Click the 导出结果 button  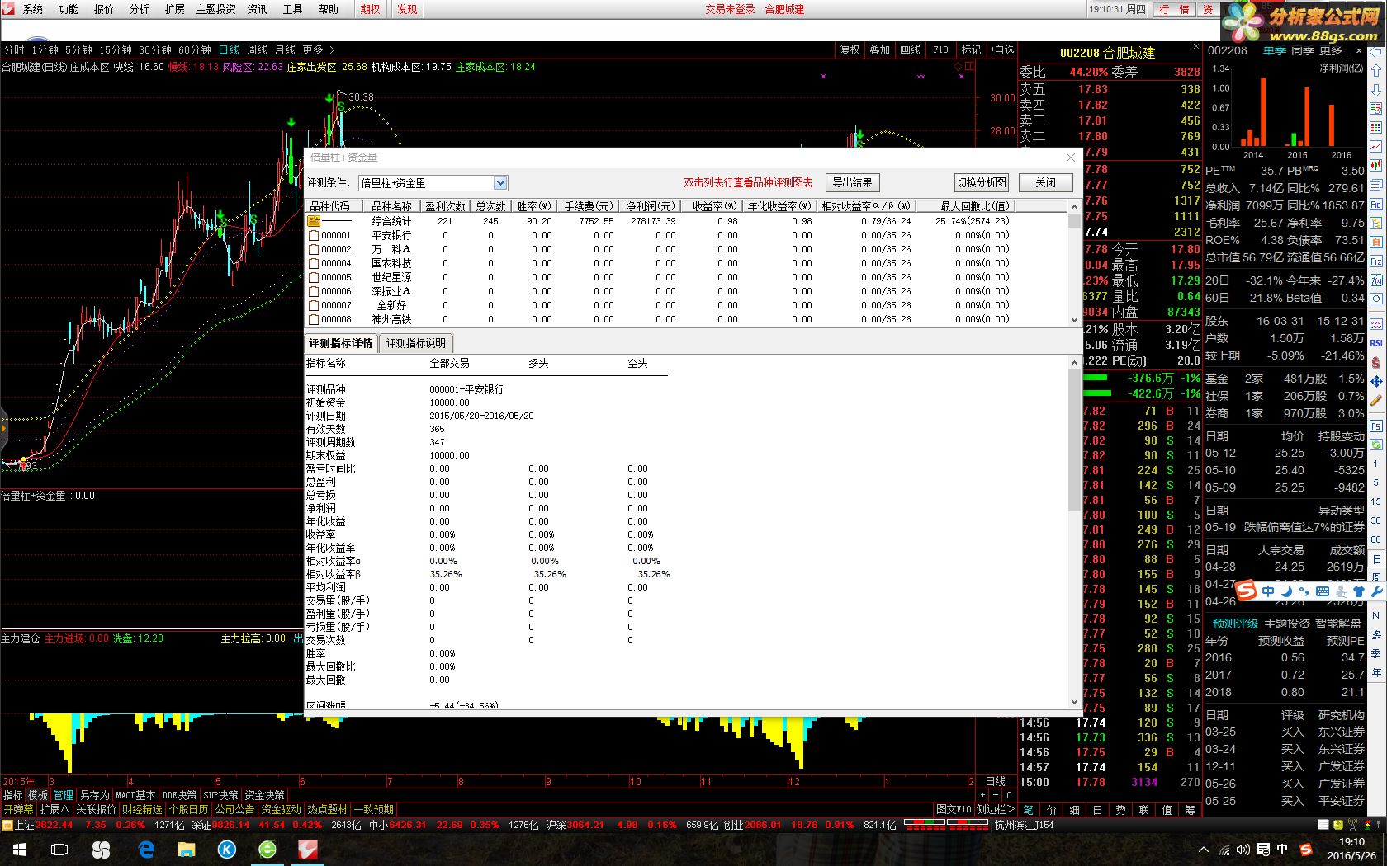tap(852, 182)
